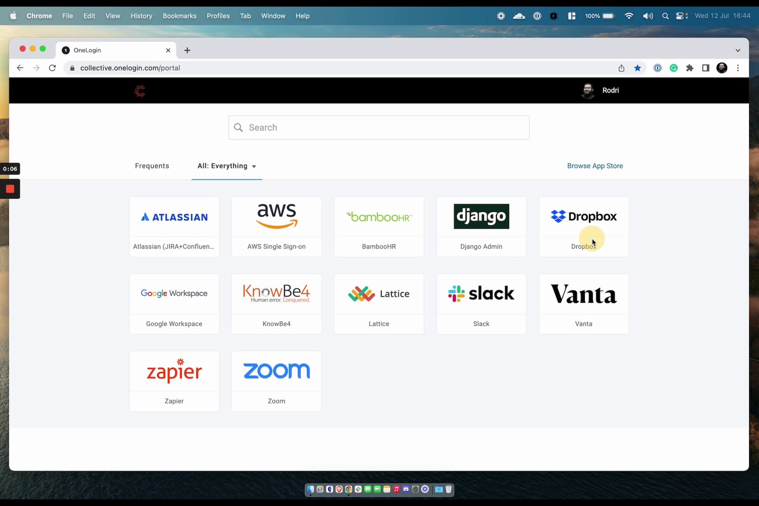The width and height of the screenshot is (759, 506).
Task: Open the Tab menu
Action: click(x=246, y=16)
